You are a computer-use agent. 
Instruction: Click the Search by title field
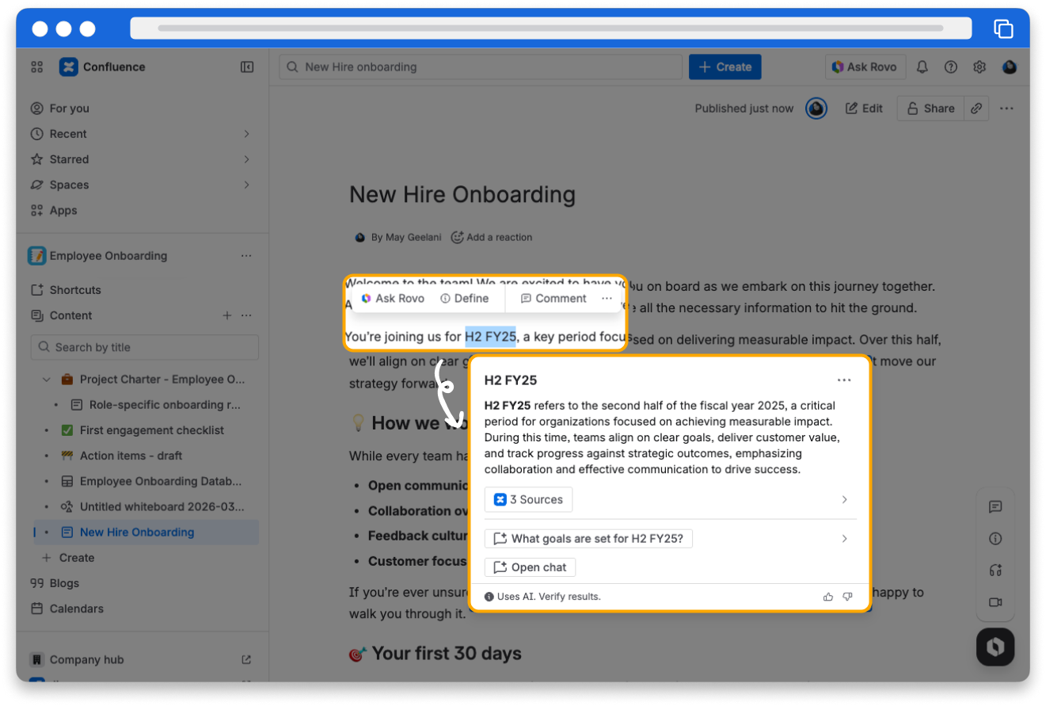[x=145, y=347]
